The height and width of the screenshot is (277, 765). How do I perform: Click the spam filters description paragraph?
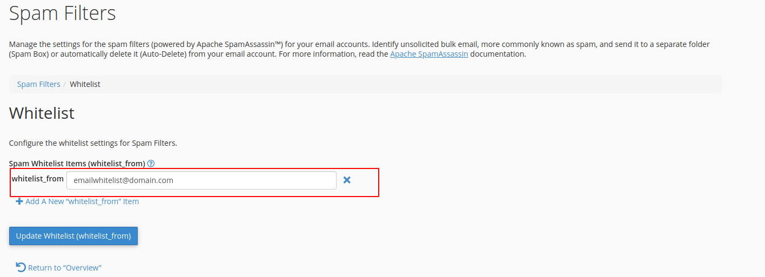tap(359, 49)
